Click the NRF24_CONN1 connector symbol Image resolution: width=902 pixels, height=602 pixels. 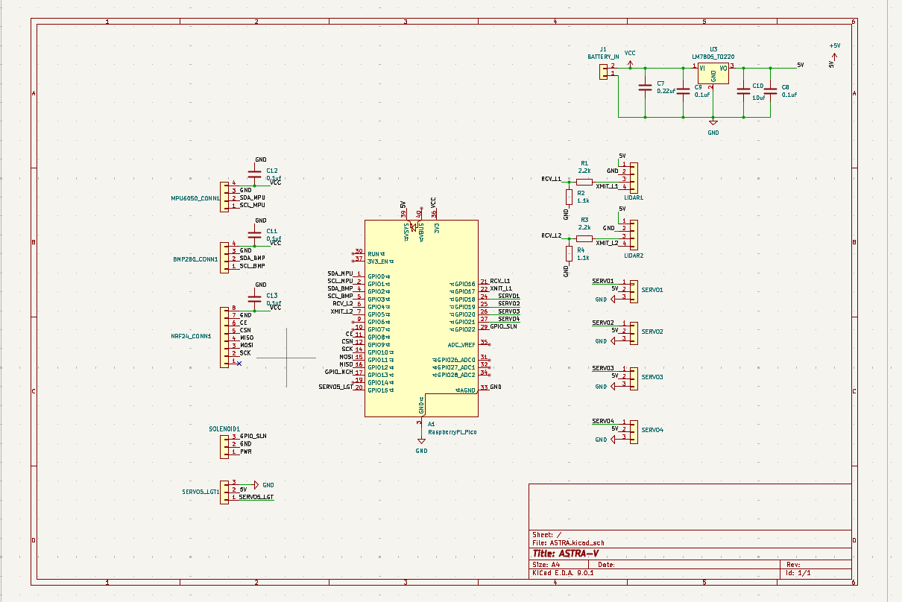point(224,338)
